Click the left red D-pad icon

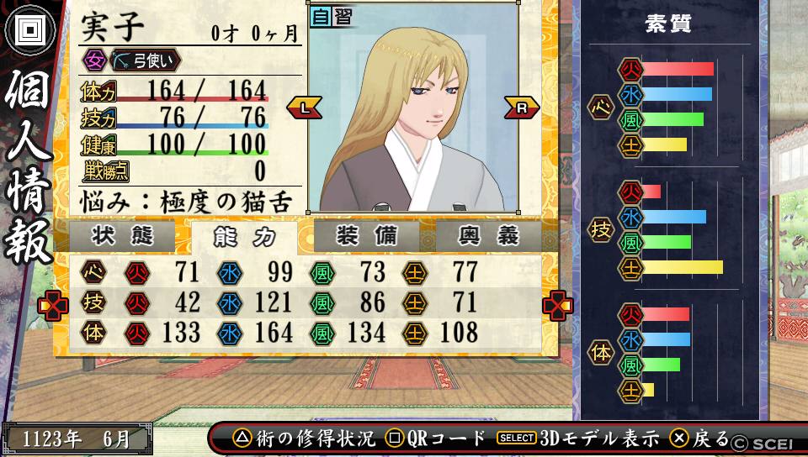(x=53, y=306)
